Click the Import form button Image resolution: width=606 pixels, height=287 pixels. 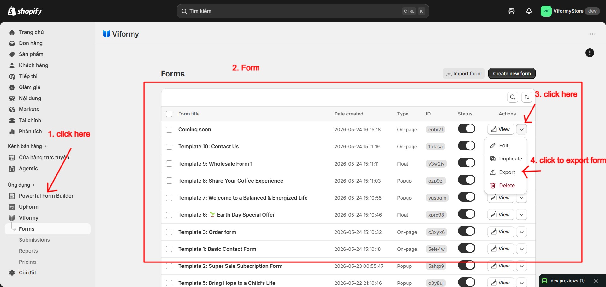click(x=464, y=74)
